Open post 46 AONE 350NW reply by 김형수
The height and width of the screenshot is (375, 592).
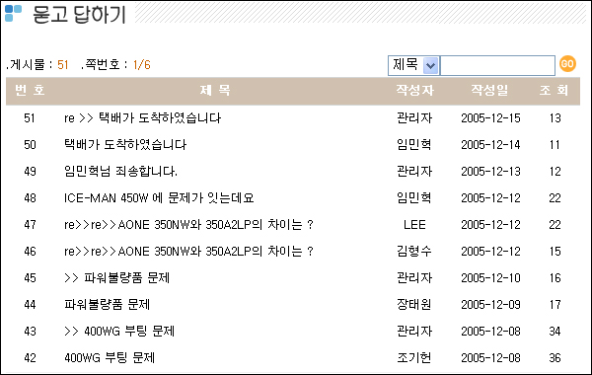(188, 251)
